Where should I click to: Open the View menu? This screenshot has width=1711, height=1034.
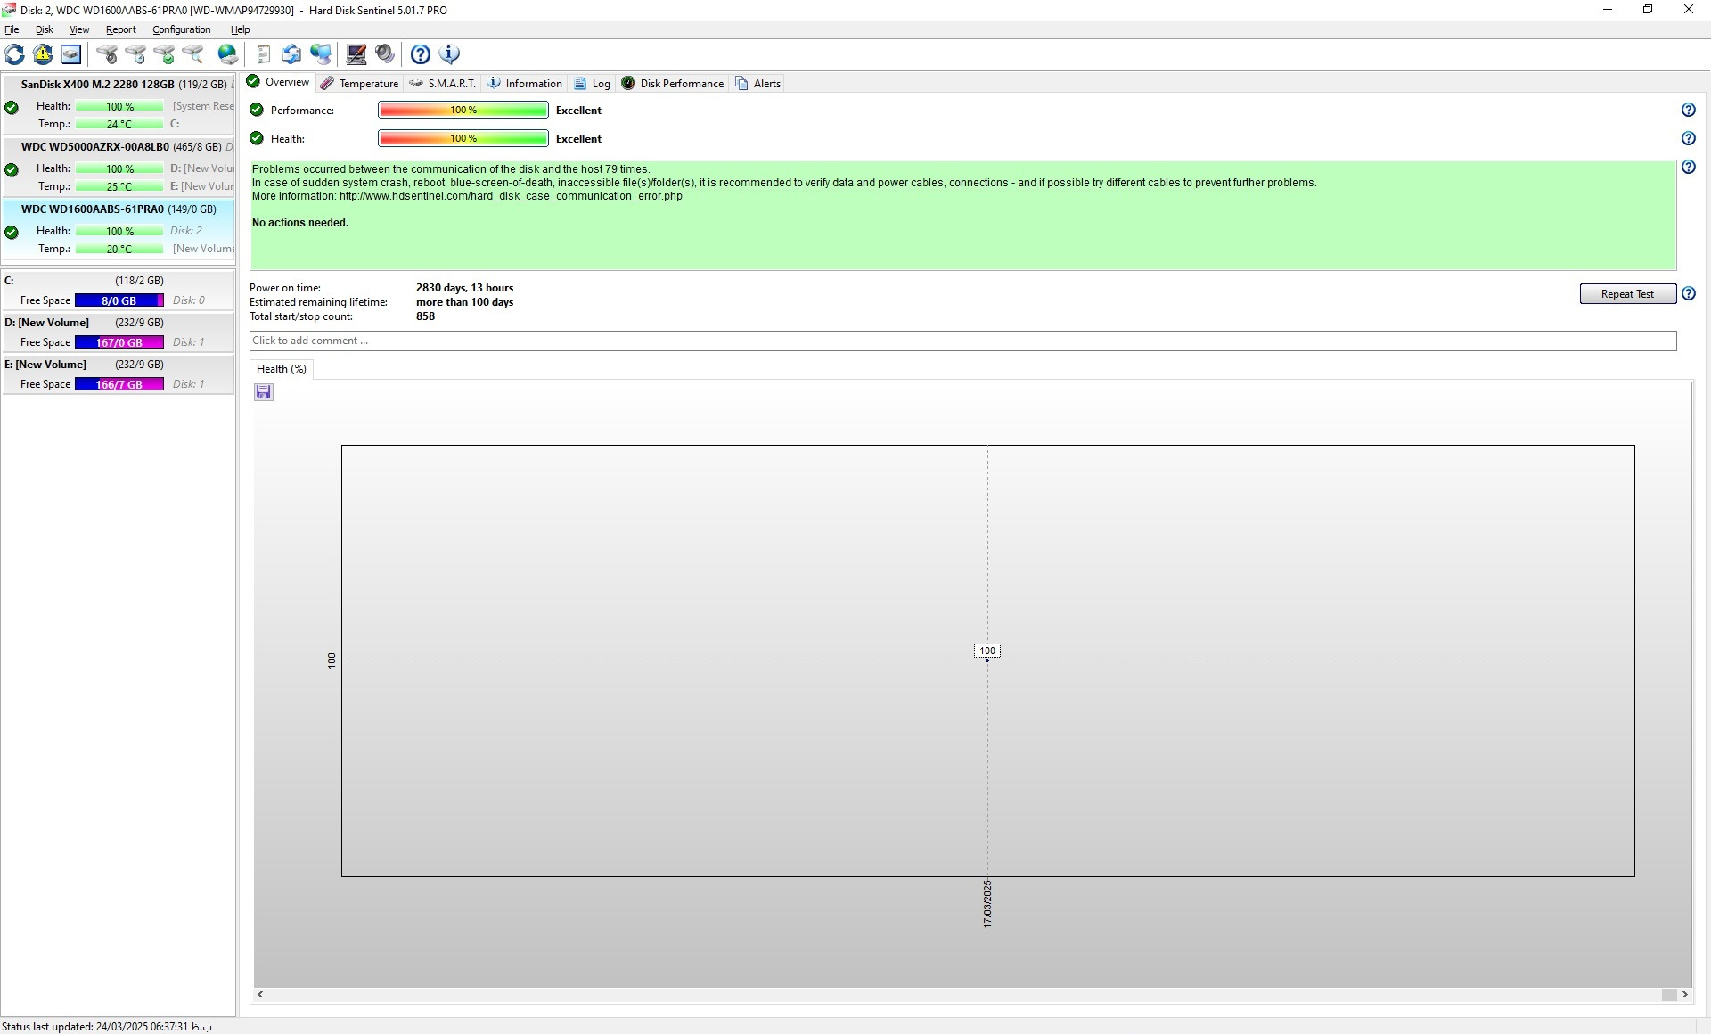[79, 29]
